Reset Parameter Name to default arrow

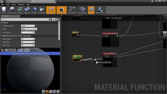[x=36, y=26]
